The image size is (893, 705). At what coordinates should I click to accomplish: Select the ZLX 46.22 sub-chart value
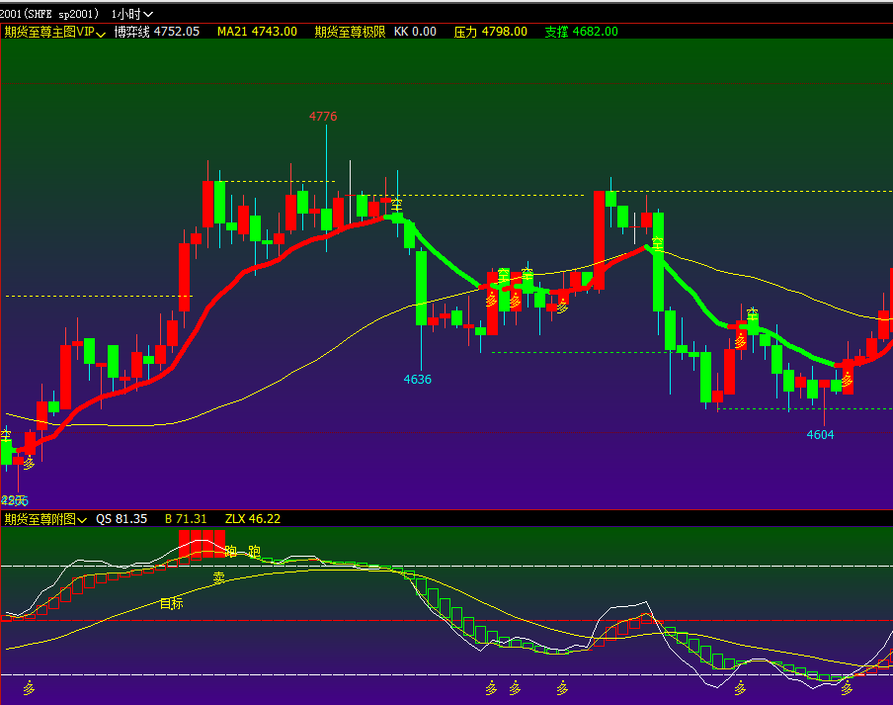tap(253, 519)
